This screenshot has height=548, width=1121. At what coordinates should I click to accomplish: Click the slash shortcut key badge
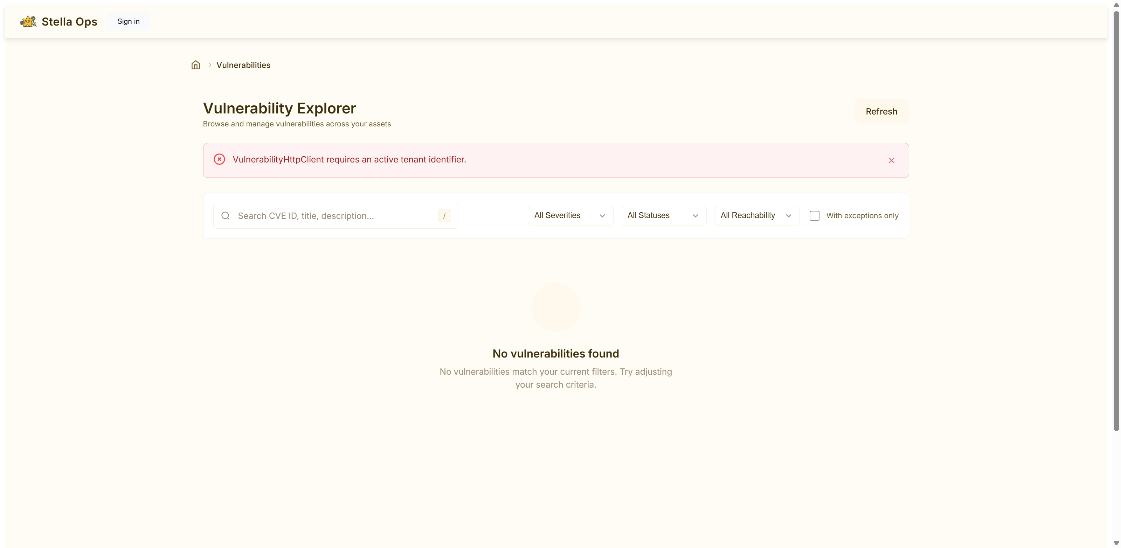444,216
